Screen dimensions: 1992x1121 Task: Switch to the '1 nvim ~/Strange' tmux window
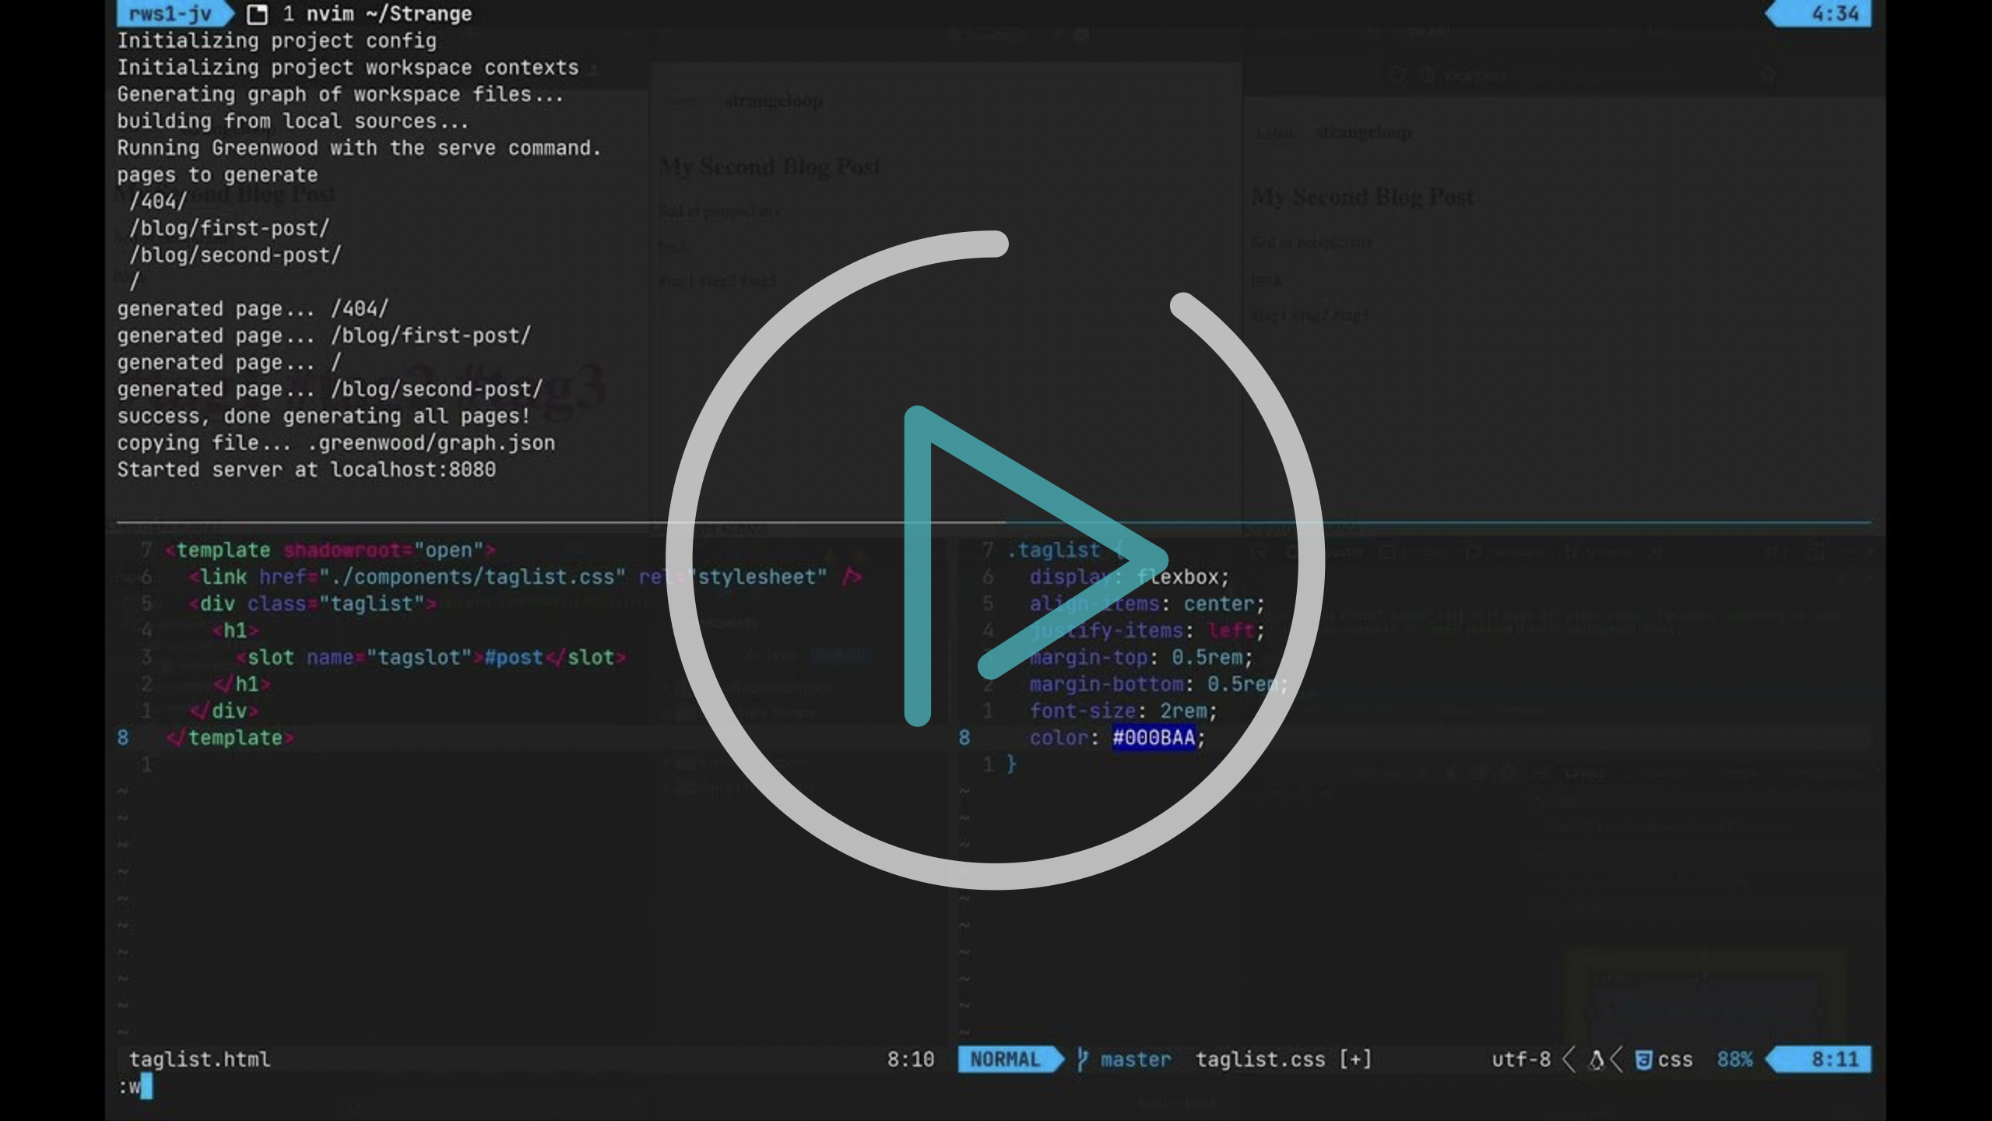tap(378, 14)
